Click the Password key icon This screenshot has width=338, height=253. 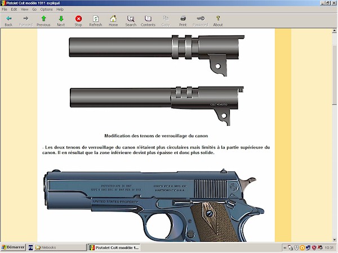201,19
